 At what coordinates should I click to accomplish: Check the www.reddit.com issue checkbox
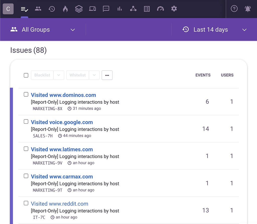(26, 203)
